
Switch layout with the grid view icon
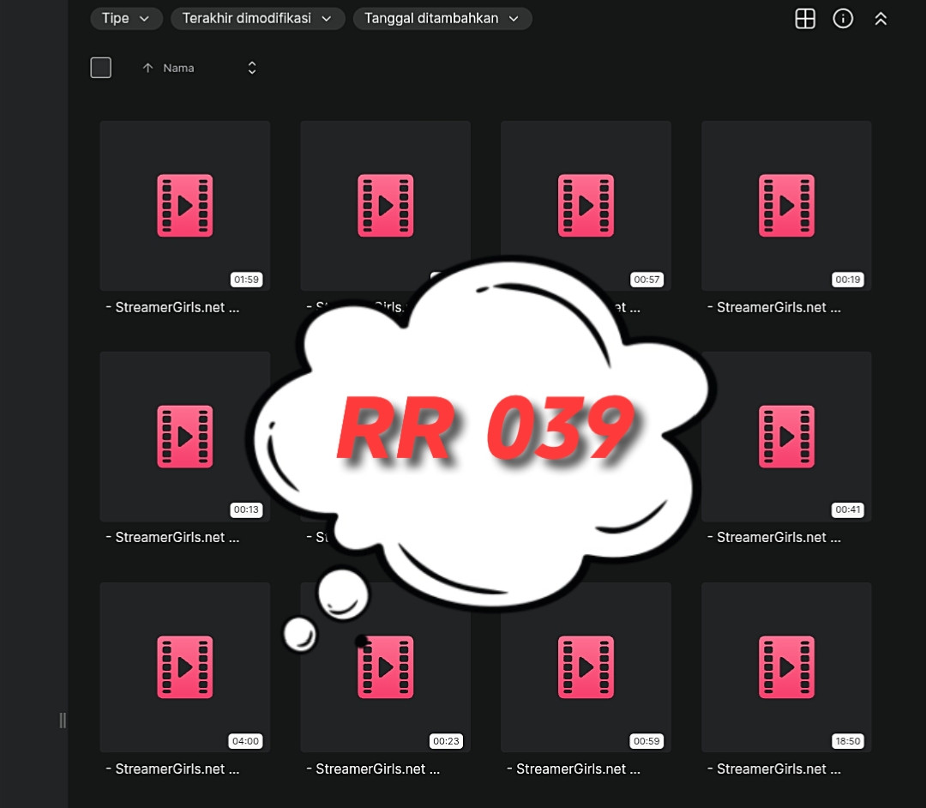[805, 19]
